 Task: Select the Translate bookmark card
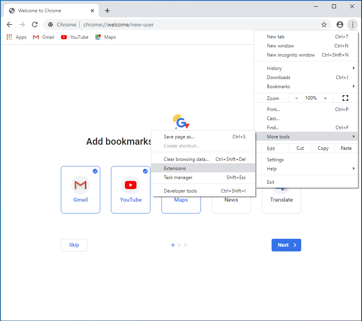point(281,201)
